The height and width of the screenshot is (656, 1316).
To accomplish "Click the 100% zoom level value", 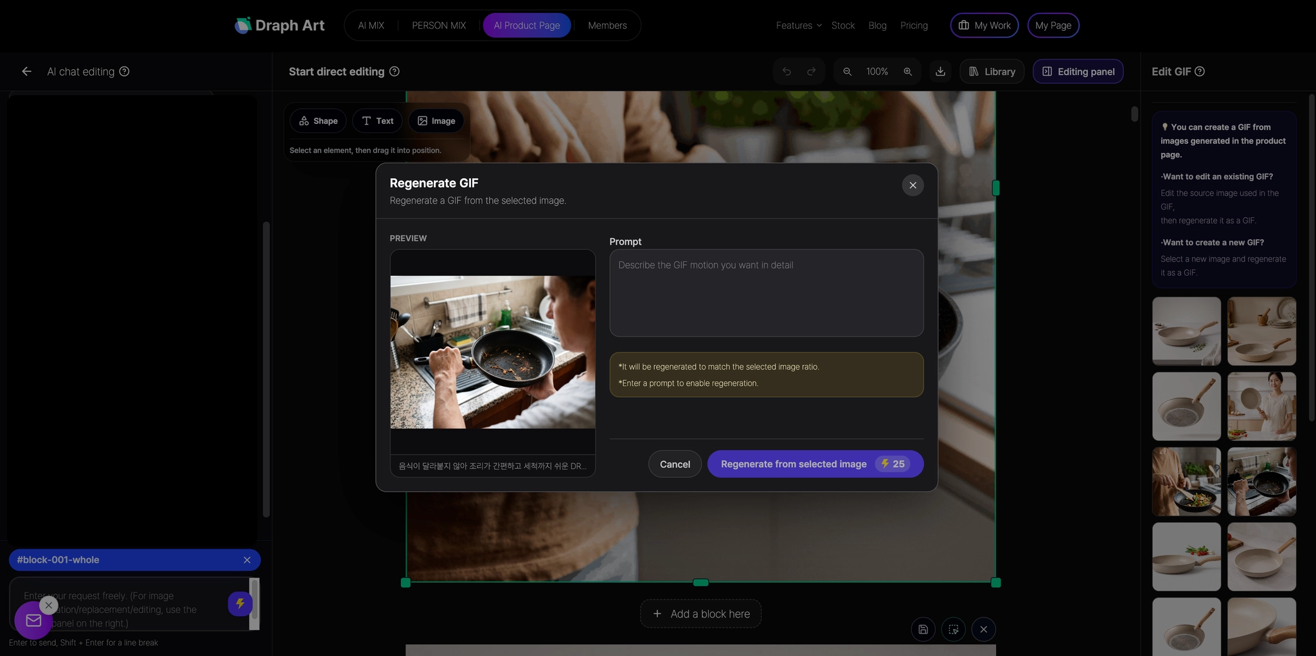I will pos(877,71).
